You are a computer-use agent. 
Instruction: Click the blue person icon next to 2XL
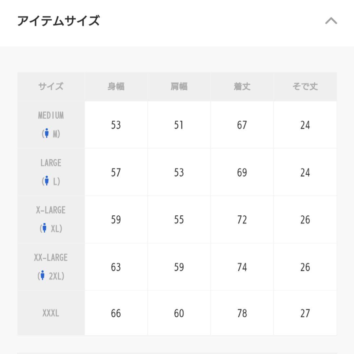42,275
